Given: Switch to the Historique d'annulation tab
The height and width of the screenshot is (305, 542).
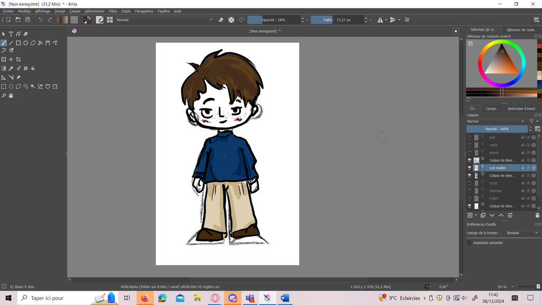Looking at the screenshot, I should 522,109.
